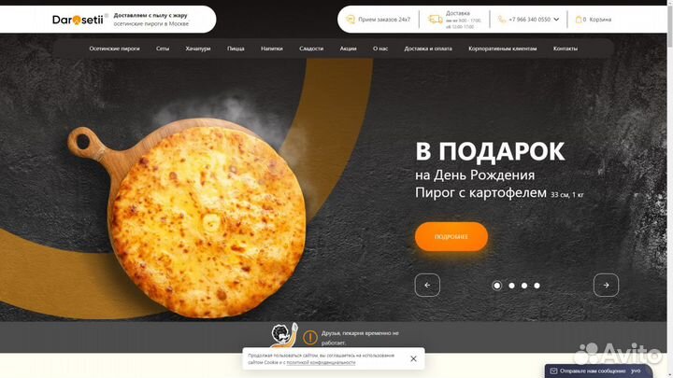Select the first carousel dot

[496, 286]
